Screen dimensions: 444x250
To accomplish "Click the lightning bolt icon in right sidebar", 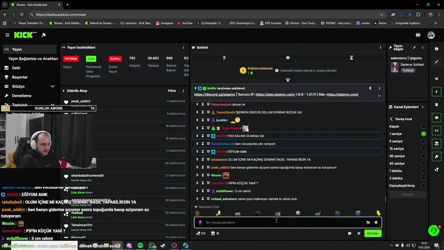I will (x=436, y=92).
